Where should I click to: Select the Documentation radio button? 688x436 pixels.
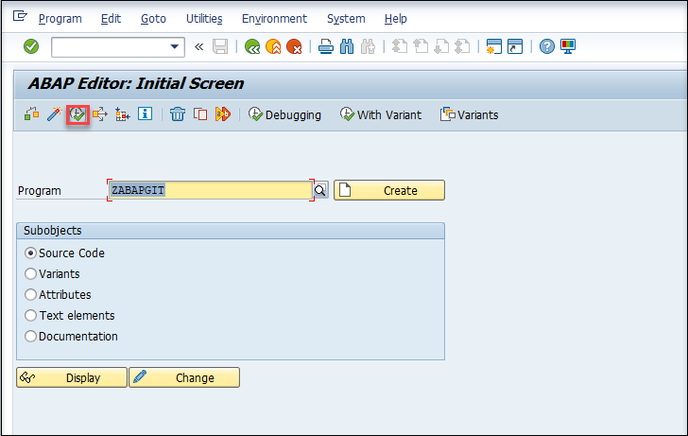30,337
